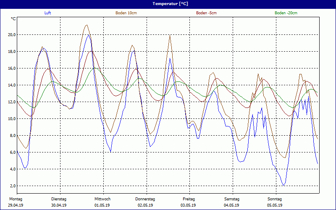
Task: Click the 'Samstag' day label
Action: pos(232,199)
